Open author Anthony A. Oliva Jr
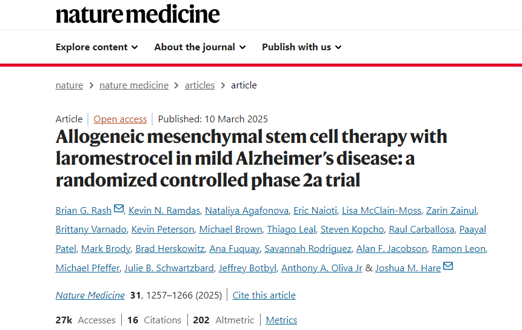 [321, 268]
